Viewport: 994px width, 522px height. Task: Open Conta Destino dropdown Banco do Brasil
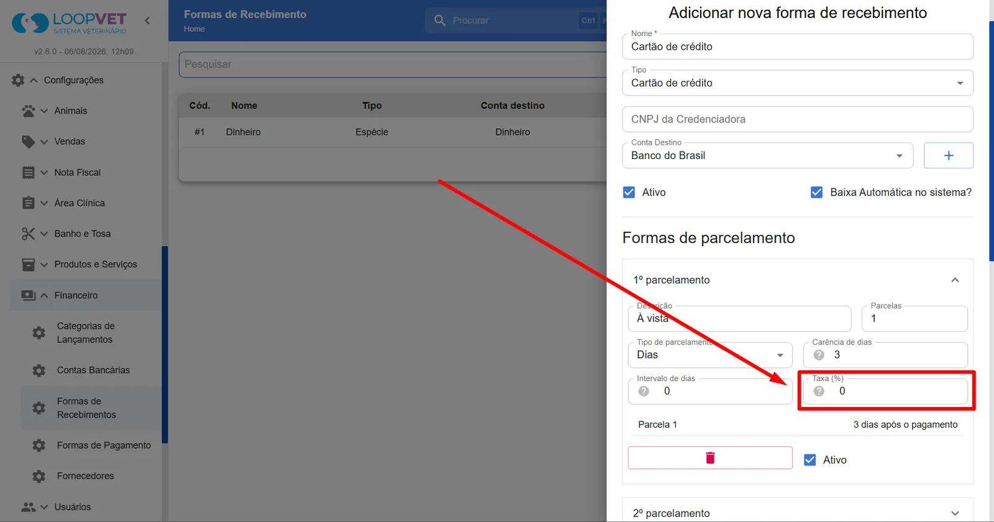[x=768, y=155]
